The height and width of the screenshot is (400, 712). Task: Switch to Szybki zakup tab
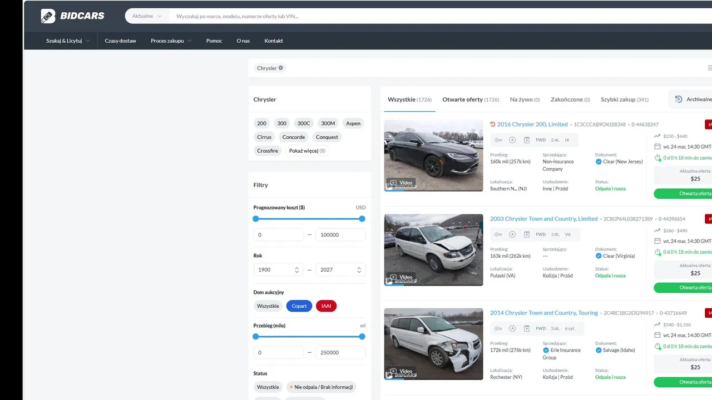point(625,99)
